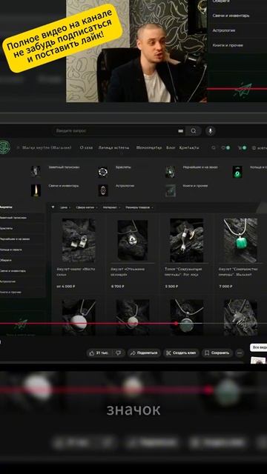Like the video with 21 тыс. thumbs-up
This screenshot has height=474, width=267.
coord(99,353)
